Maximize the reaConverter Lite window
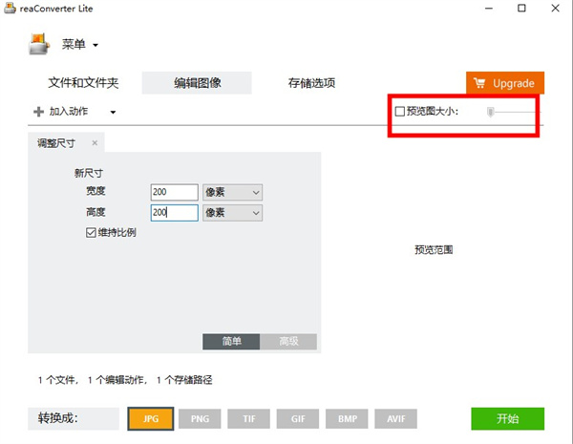Viewport: 573px width, 444px height. tap(520, 9)
